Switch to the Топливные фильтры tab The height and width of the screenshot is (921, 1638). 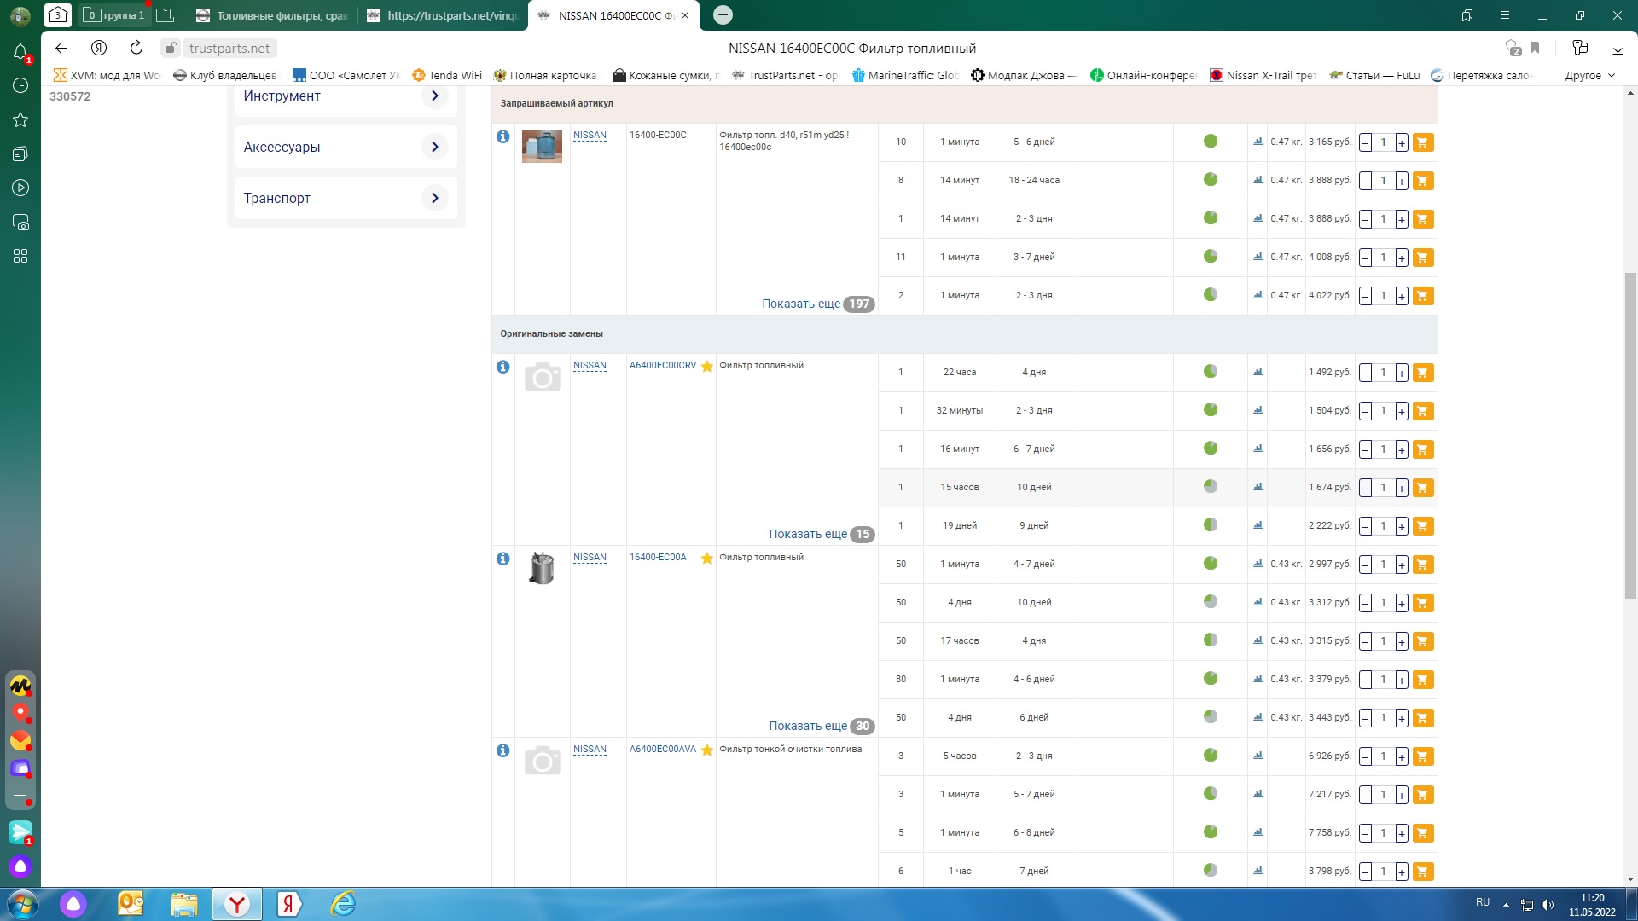coord(273,15)
